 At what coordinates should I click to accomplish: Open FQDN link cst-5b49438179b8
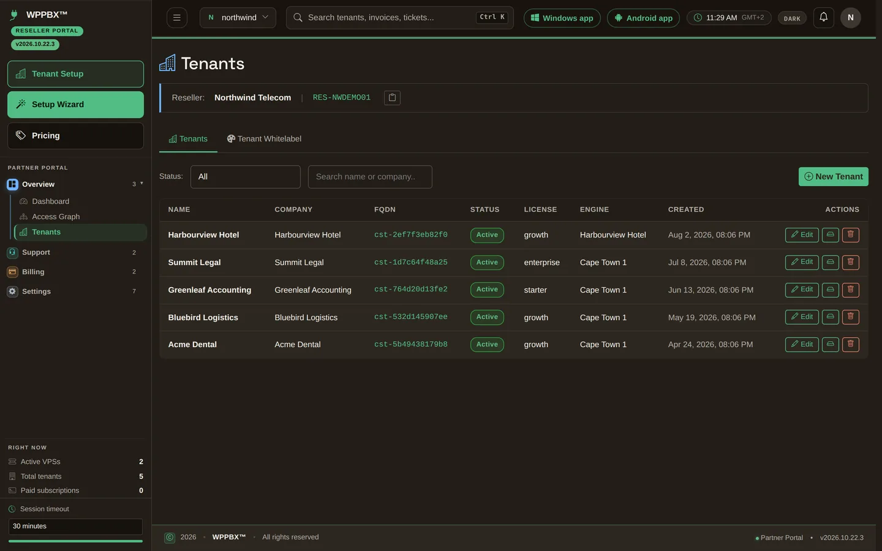(410, 345)
